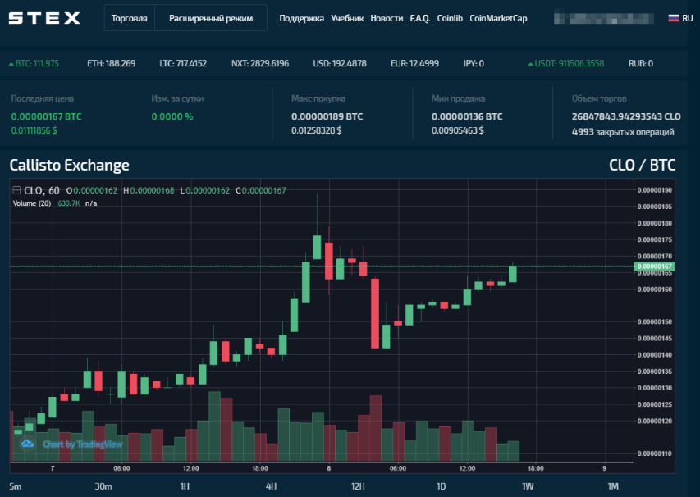Select the ETH market 188.269

(x=111, y=63)
